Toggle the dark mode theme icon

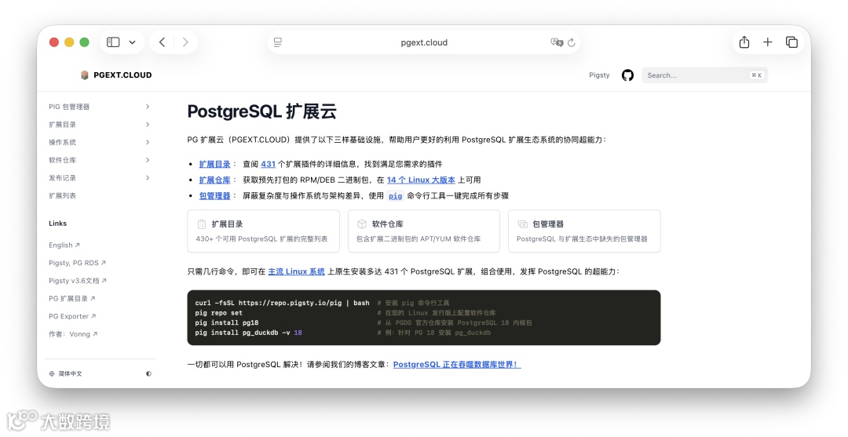point(148,373)
